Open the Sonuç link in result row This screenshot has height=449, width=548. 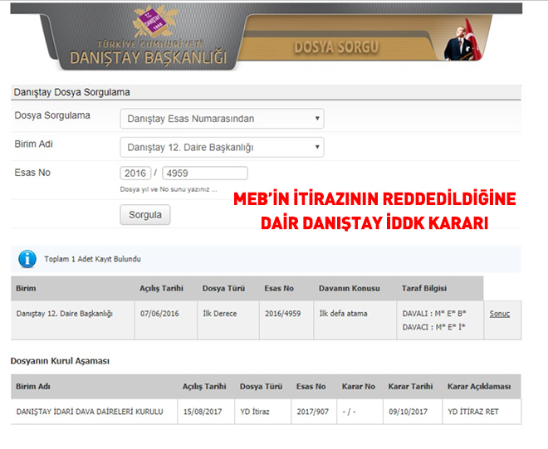pos(499,314)
